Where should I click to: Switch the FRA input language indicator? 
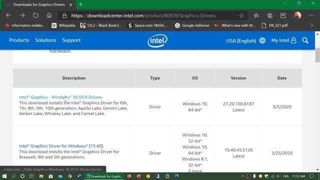[286, 176]
